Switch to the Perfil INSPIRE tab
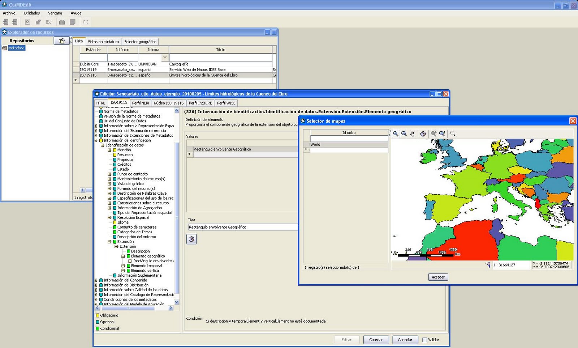Viewport: 578px width, 348px height. pos(200,103)
